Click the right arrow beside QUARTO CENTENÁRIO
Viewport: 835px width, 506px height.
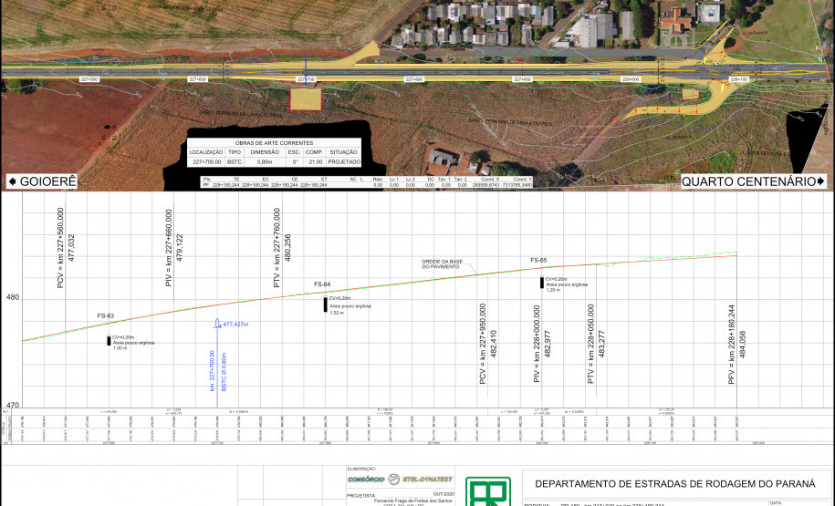pos(820,181)
